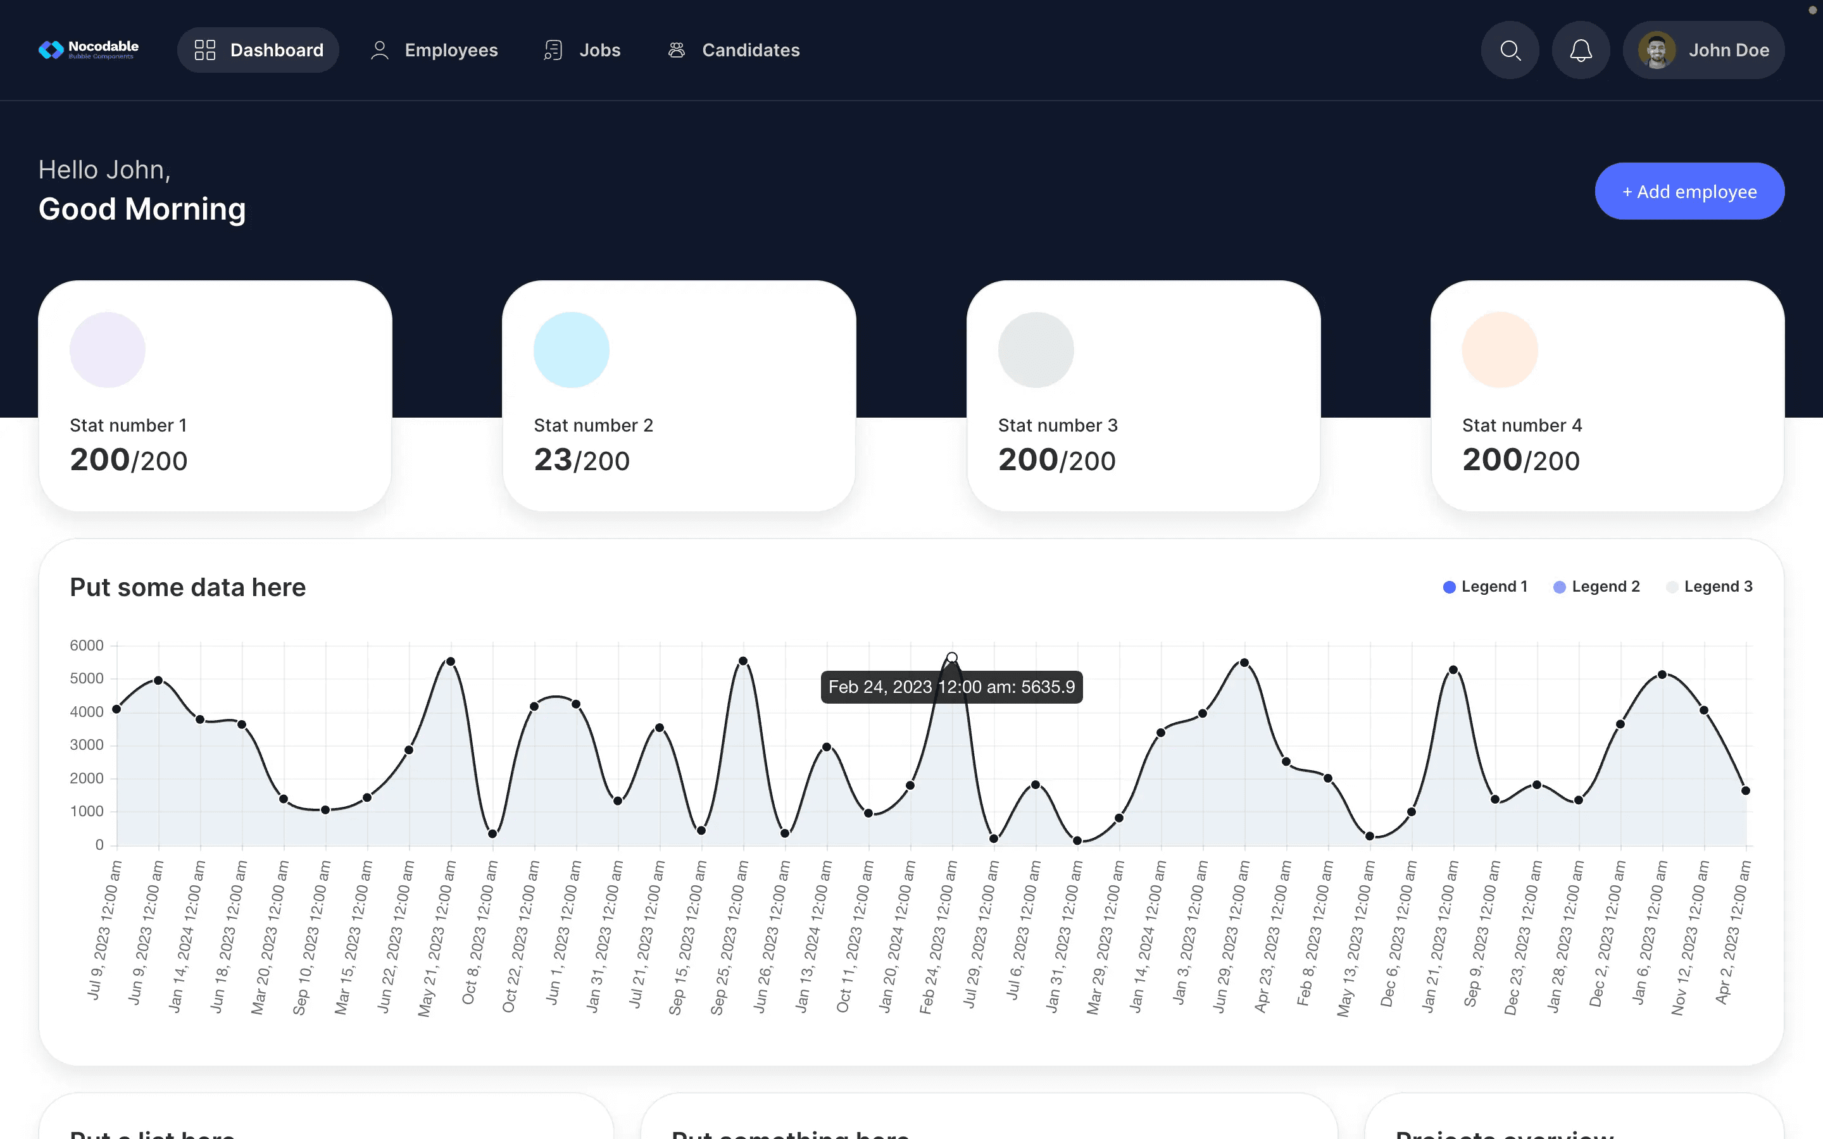
Task: Switch to the Dashboard tab
Action: click(x=258, y=50)
